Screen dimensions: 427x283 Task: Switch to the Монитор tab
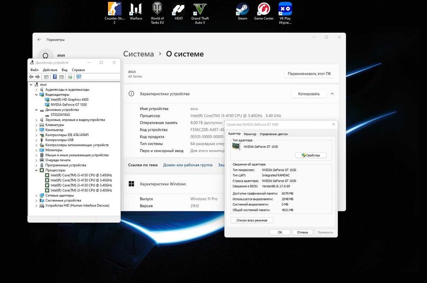point(250,134)
